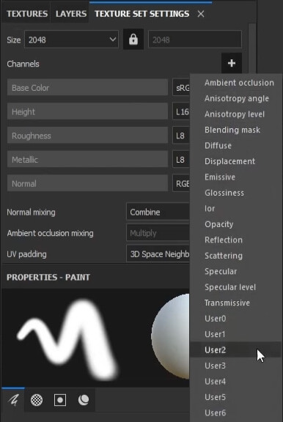Choose User3 from the channel menu

click(x=236, y=366)
